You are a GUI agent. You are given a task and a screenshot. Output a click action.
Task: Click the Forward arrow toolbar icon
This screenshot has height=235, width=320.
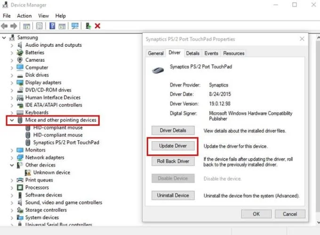click(14, 26)
